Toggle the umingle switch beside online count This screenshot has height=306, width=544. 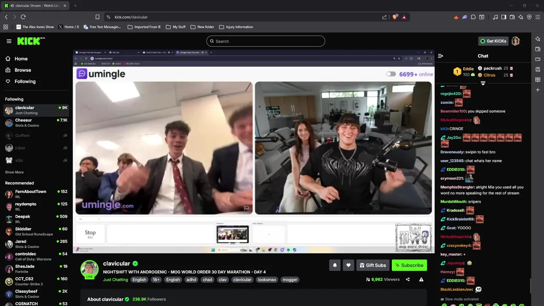point(391,74)
